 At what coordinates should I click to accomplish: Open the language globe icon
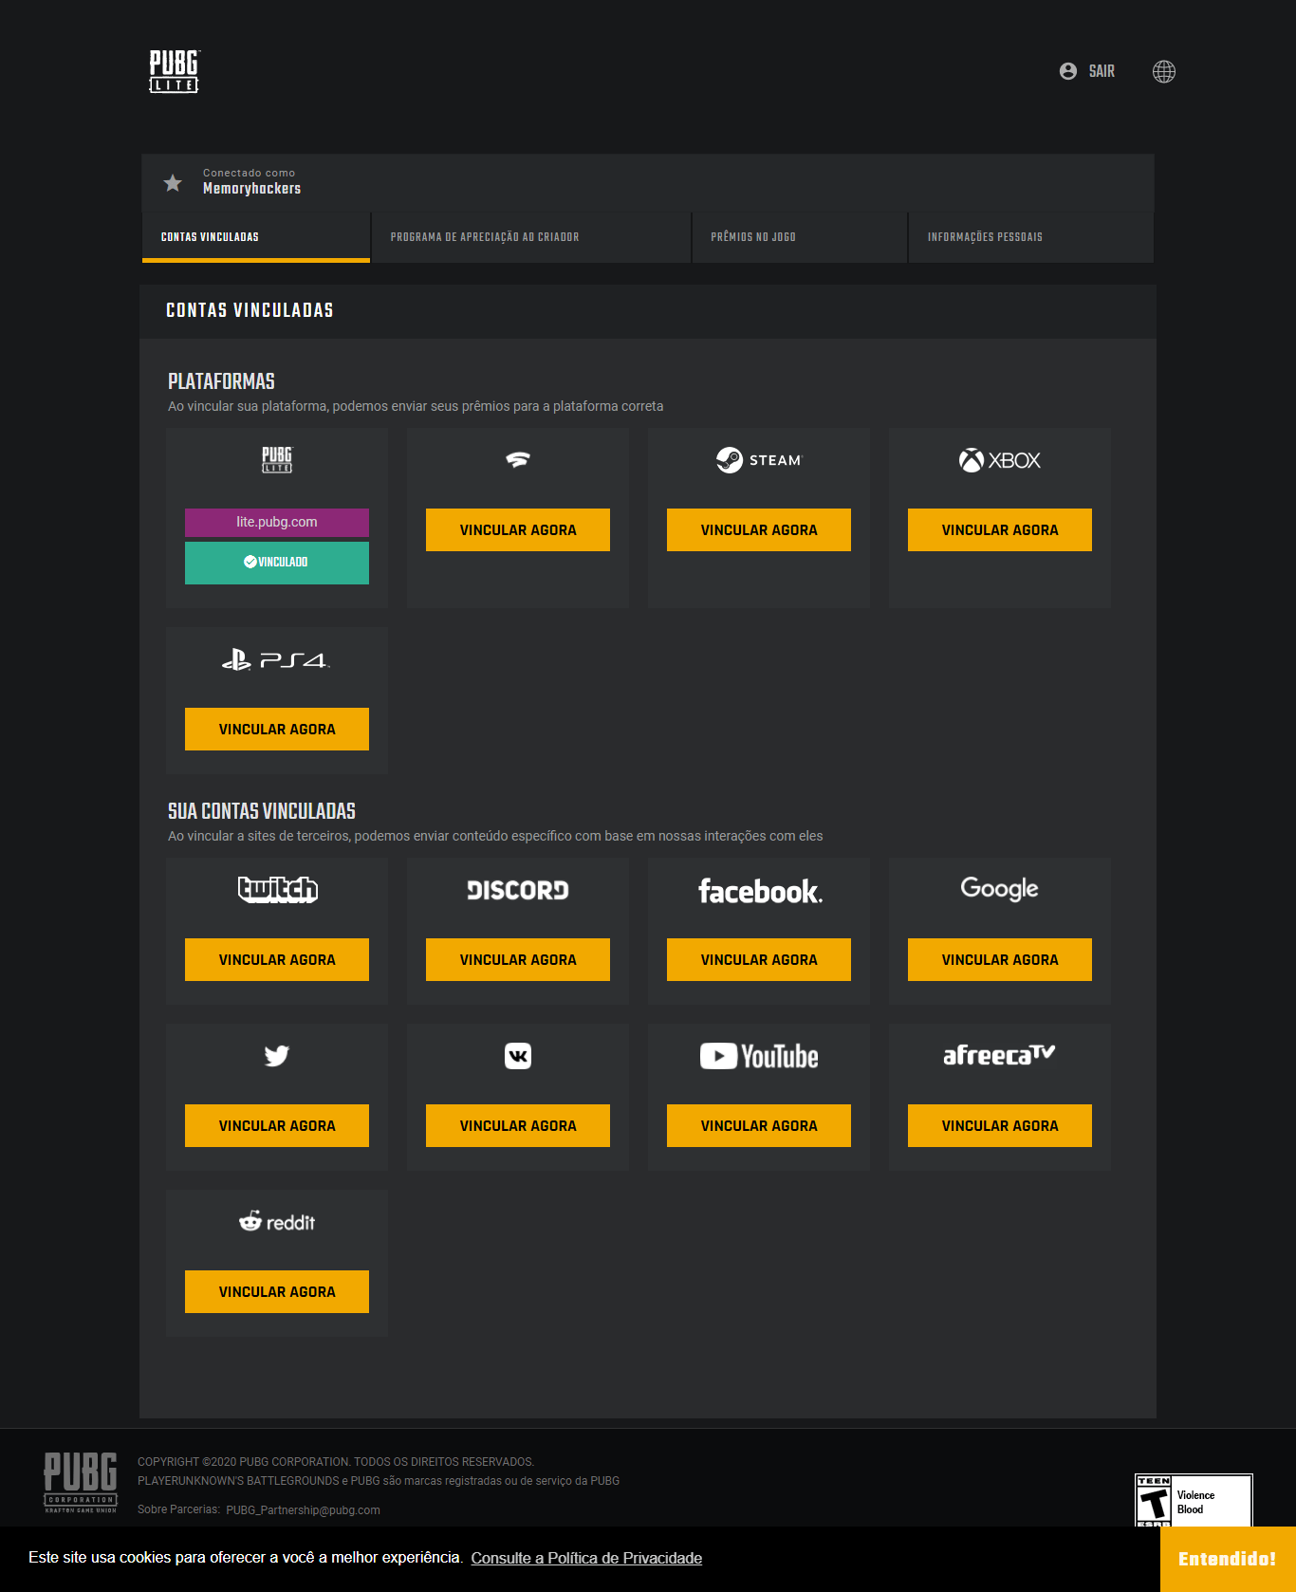pos(1164,71)
